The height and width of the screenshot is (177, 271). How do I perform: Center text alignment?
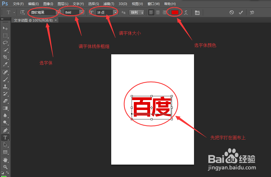pos(158,12)
